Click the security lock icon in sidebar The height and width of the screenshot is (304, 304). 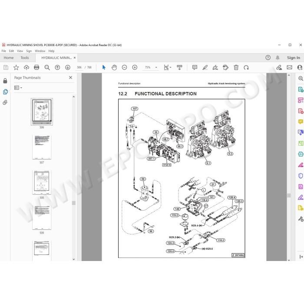point(5,81)
